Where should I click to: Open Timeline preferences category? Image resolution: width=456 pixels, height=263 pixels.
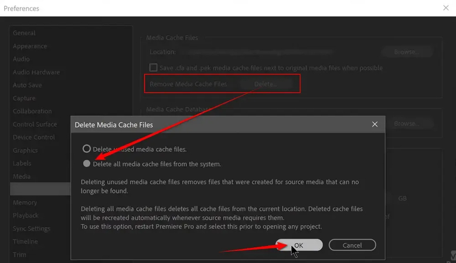coord(25,241)
